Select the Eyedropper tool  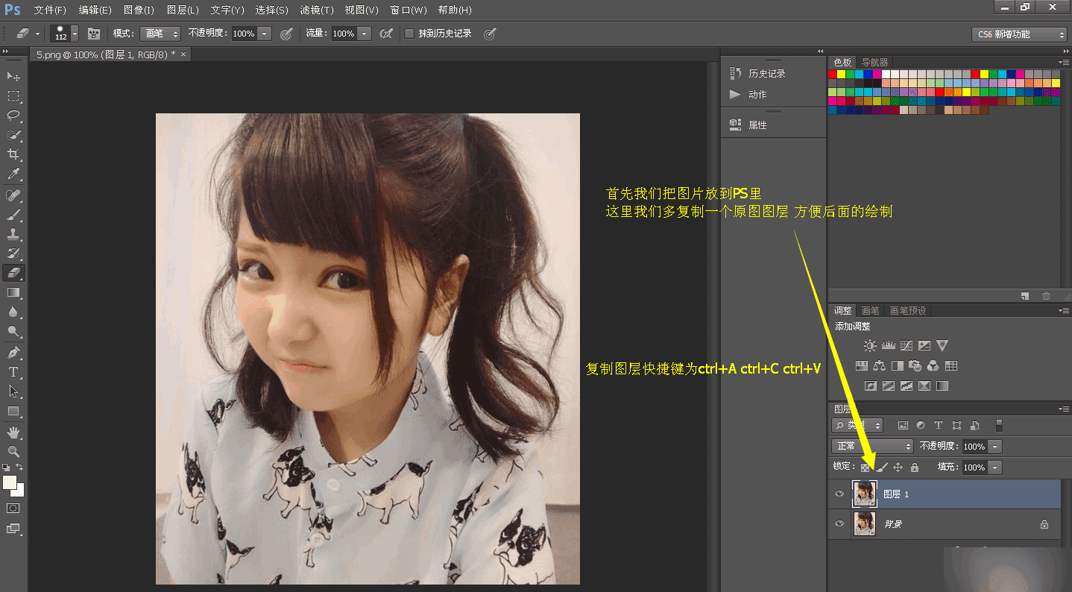pos(13,174)
